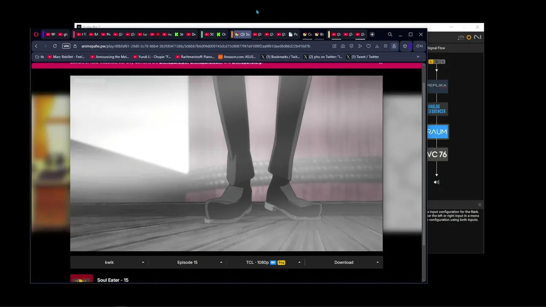
Task: Add page to bookmarks with heart icon
Action: point(369,46)
